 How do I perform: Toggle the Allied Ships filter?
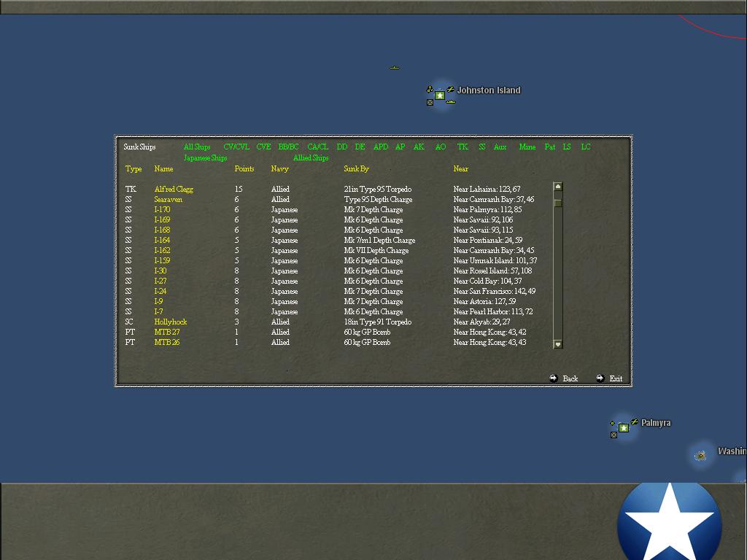coord(310,157)
